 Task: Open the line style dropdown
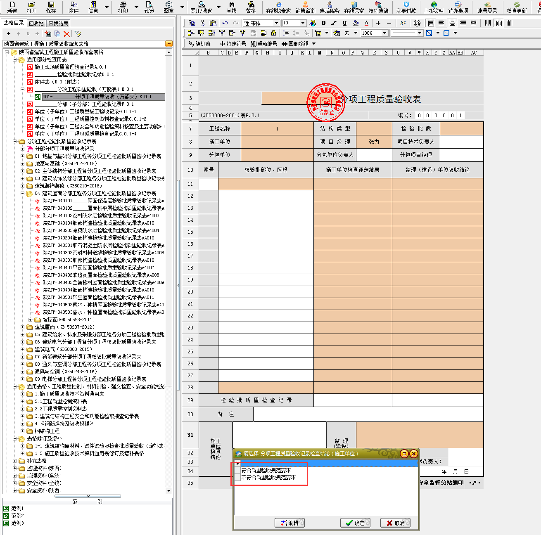point(420,33)
